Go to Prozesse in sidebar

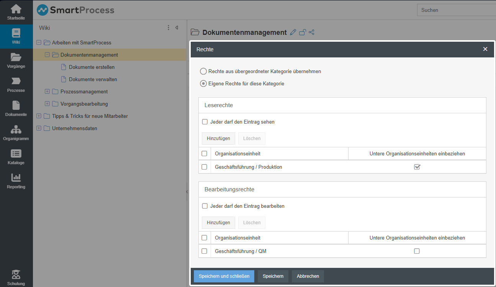pyautogui.click(x=16, y=85)
